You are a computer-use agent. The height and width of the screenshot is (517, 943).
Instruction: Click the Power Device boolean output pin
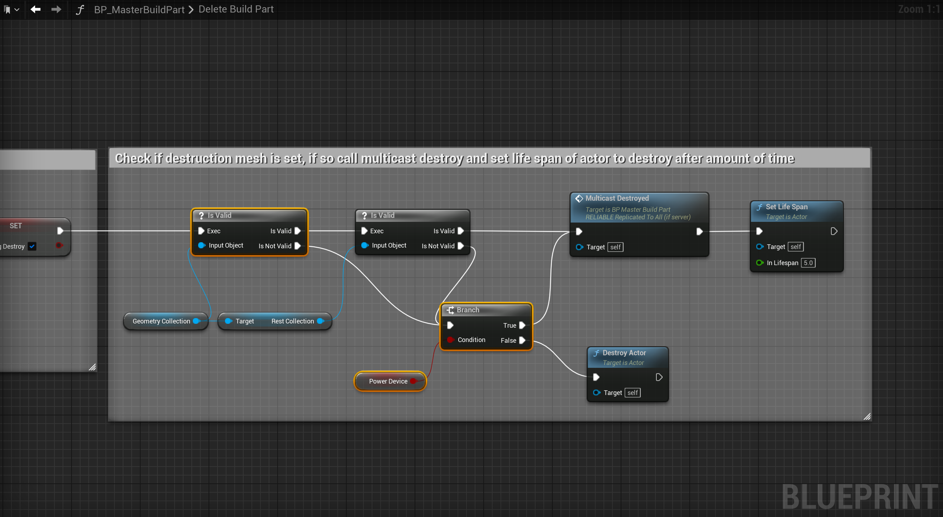click(x=413, y=381)
